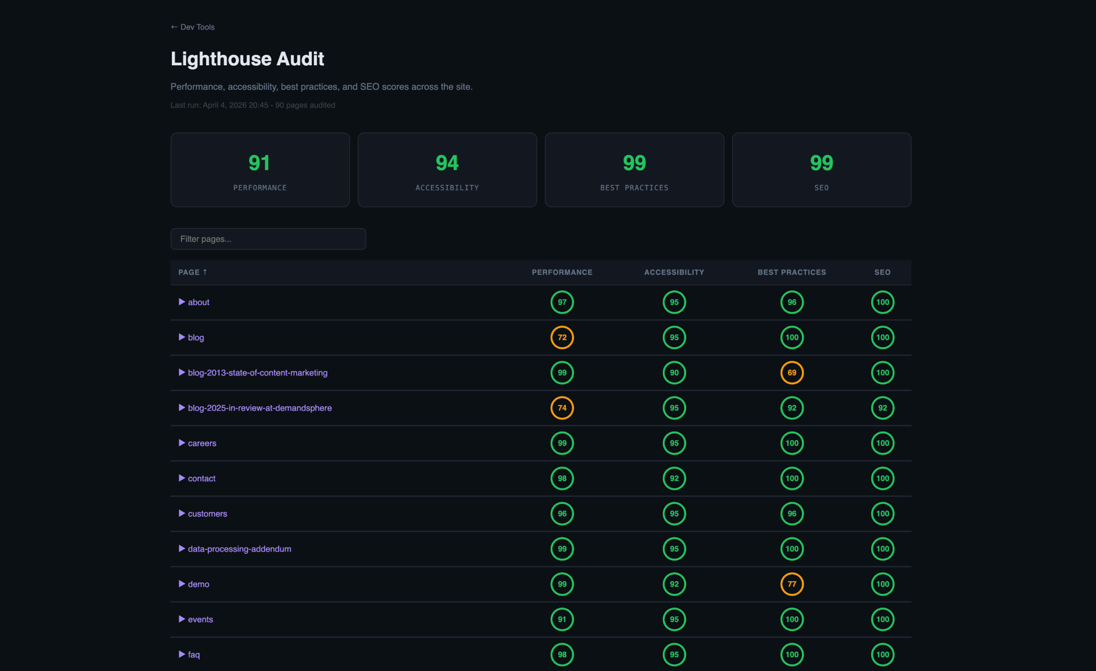Sort by the Performance column header

[562, 272]
